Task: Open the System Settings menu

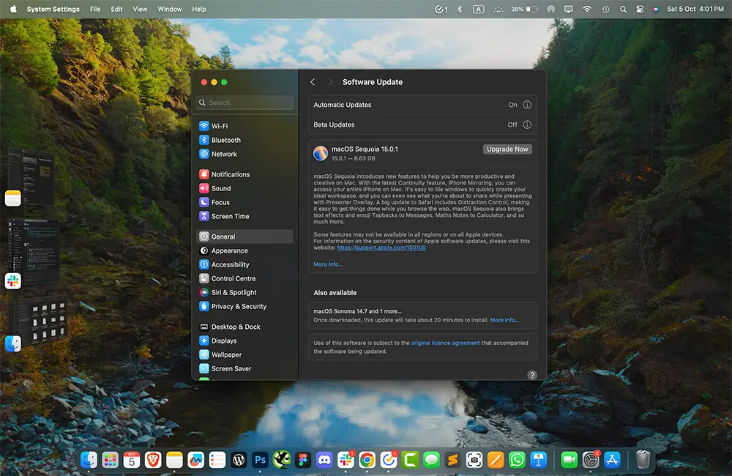Action: (x=53, y=9)
